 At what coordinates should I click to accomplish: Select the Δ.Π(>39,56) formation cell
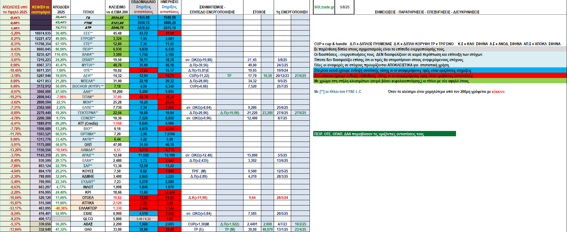(199, 65)
